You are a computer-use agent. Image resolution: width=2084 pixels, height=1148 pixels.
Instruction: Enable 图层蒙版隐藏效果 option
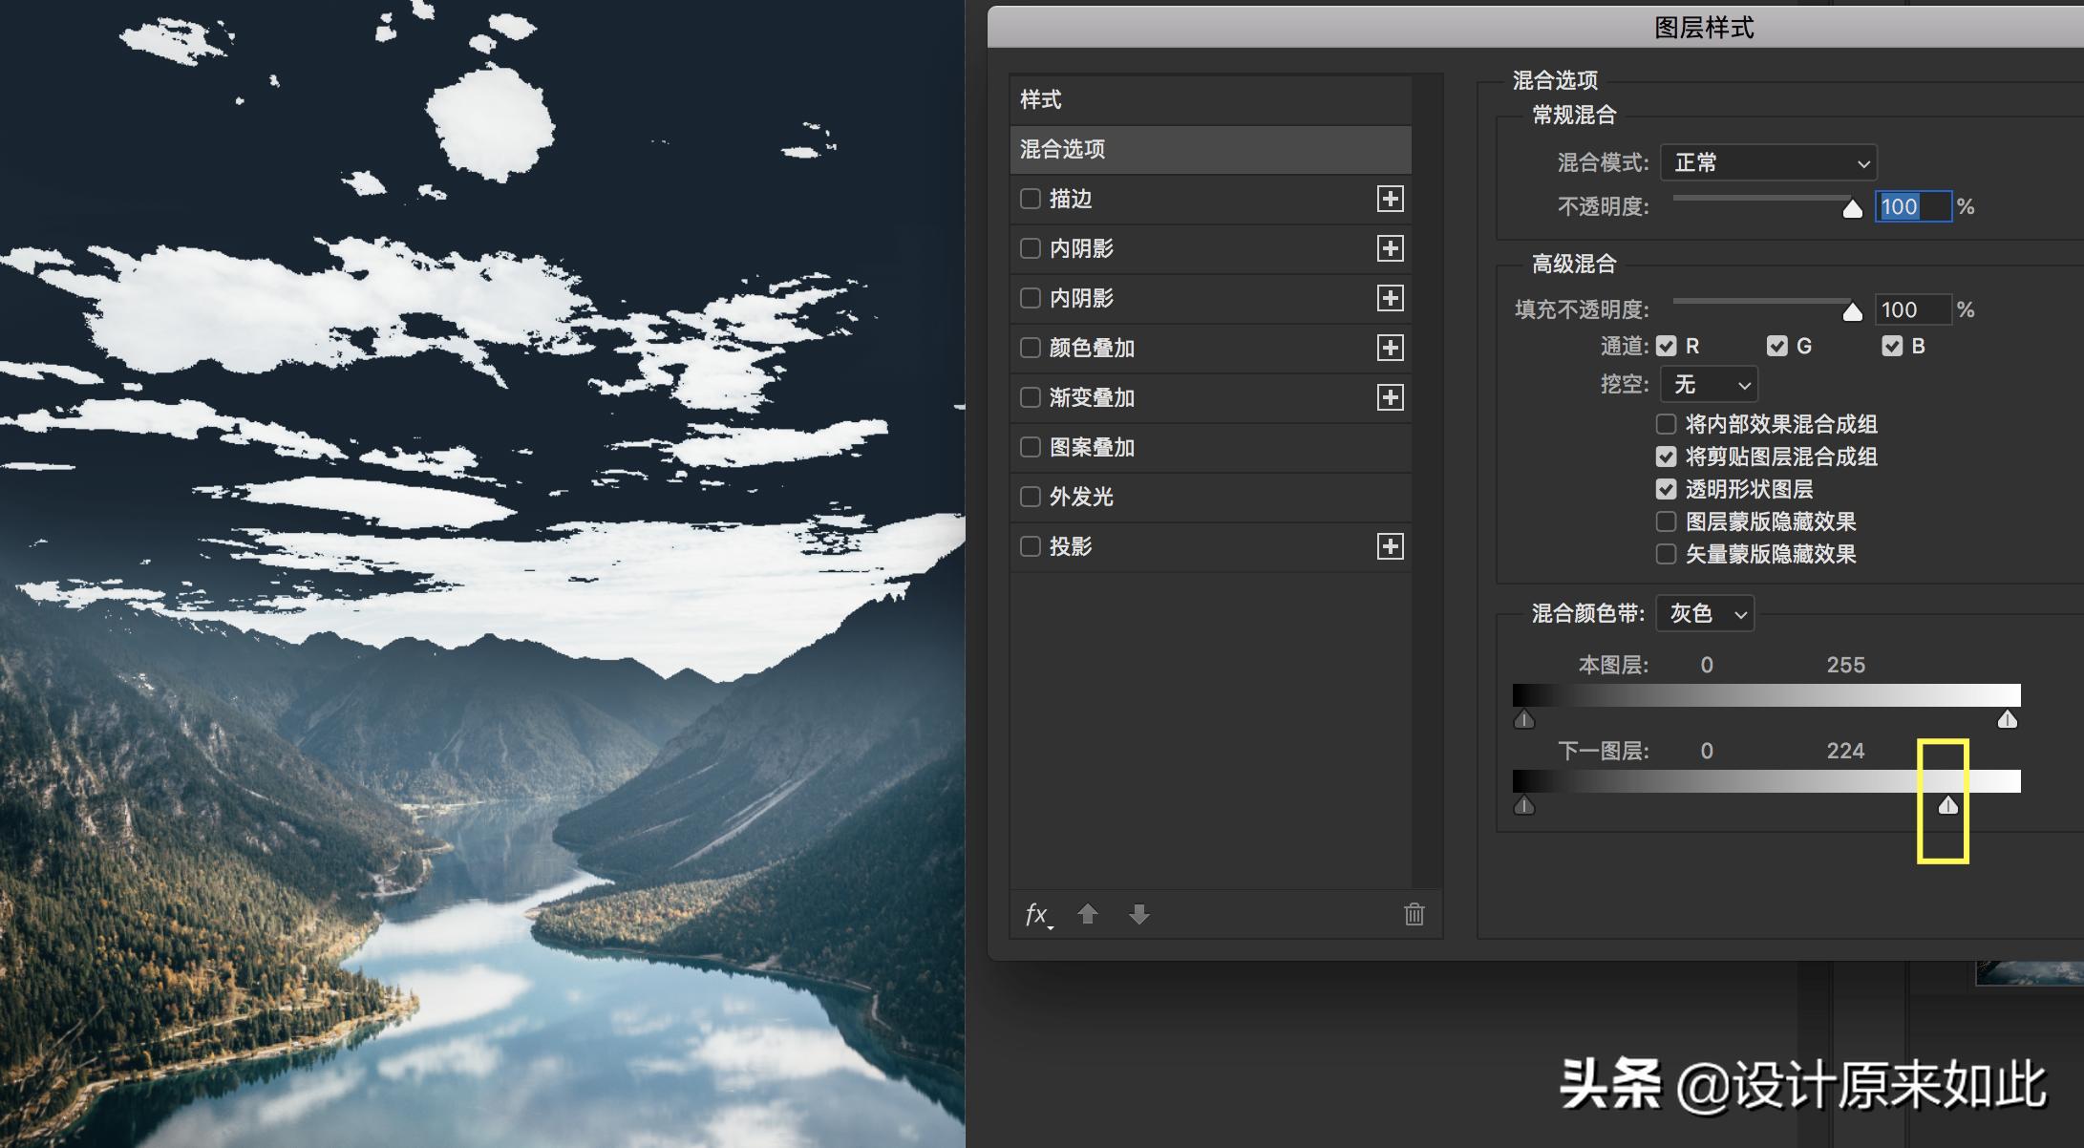tap(1667, 521)
